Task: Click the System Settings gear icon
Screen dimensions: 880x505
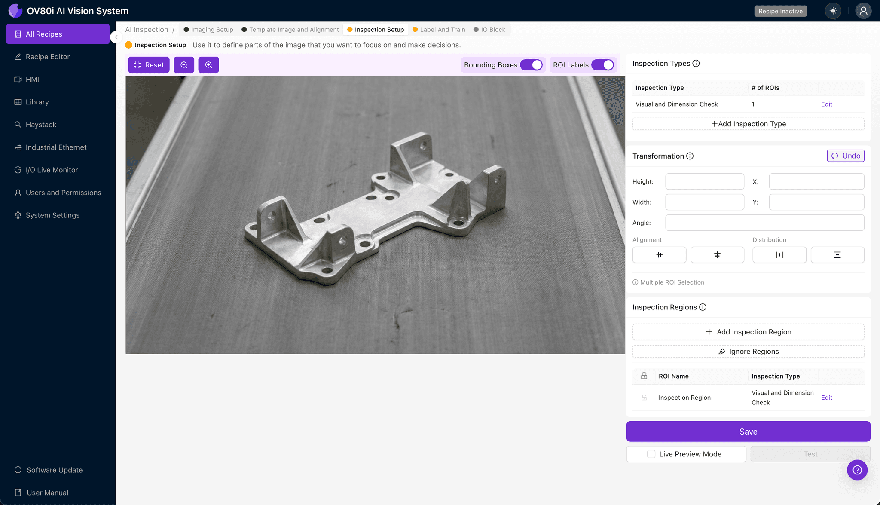Action: point(18,215)
